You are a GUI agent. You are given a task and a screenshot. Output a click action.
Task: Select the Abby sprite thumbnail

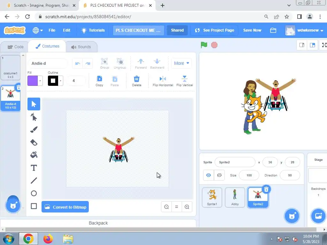coord(235,197)
